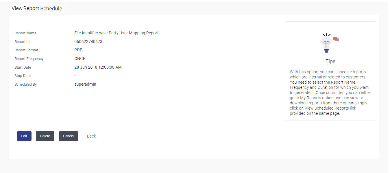The height and width of the screenshot is (173, 390).
Task: Click the Edit button
Action: [24, 136]
